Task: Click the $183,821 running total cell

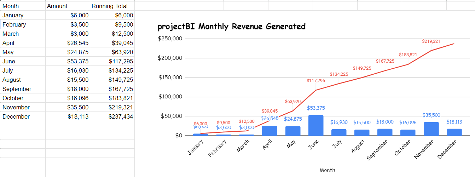Action: (112, 98)
